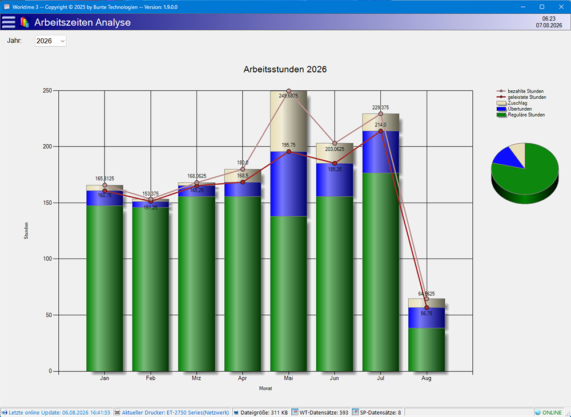
Task: Open the Jahr dropdown showing 2026
Action: point(51,41)
